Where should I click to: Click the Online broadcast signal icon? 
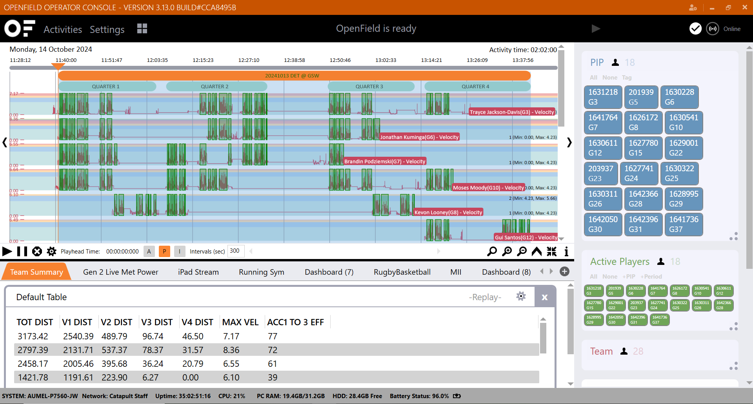[713, 29]
